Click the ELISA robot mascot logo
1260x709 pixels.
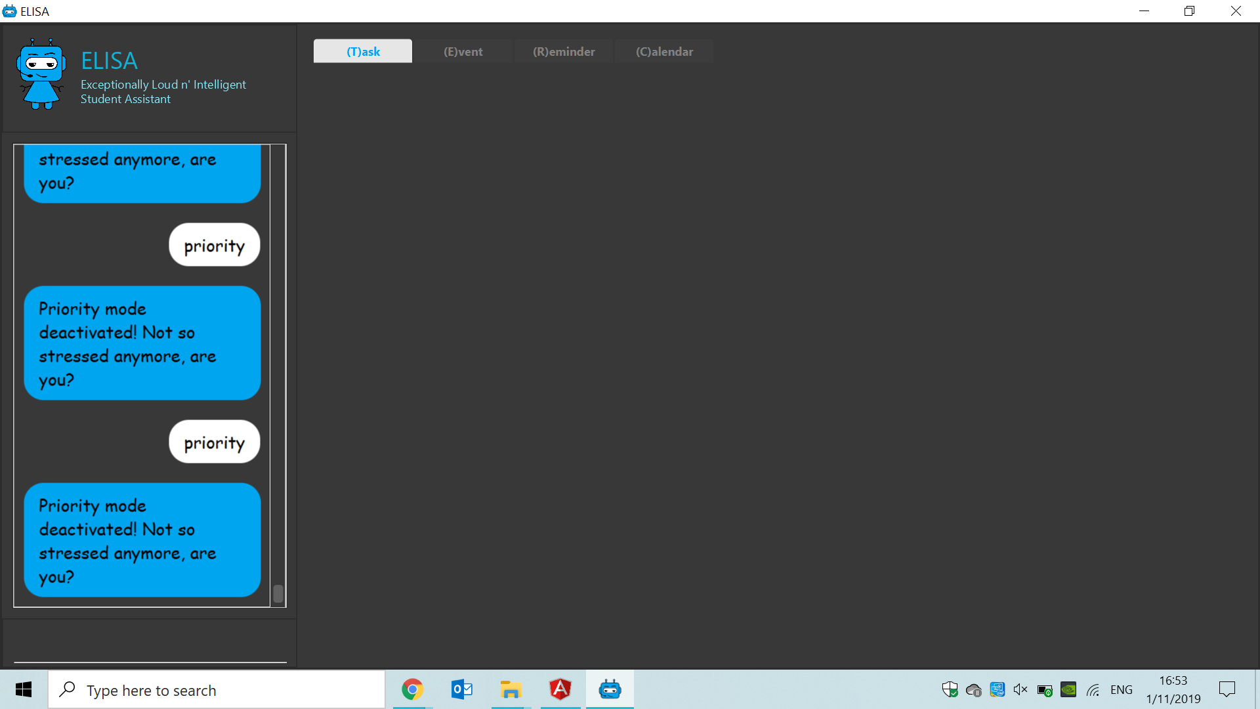point(41,74)
